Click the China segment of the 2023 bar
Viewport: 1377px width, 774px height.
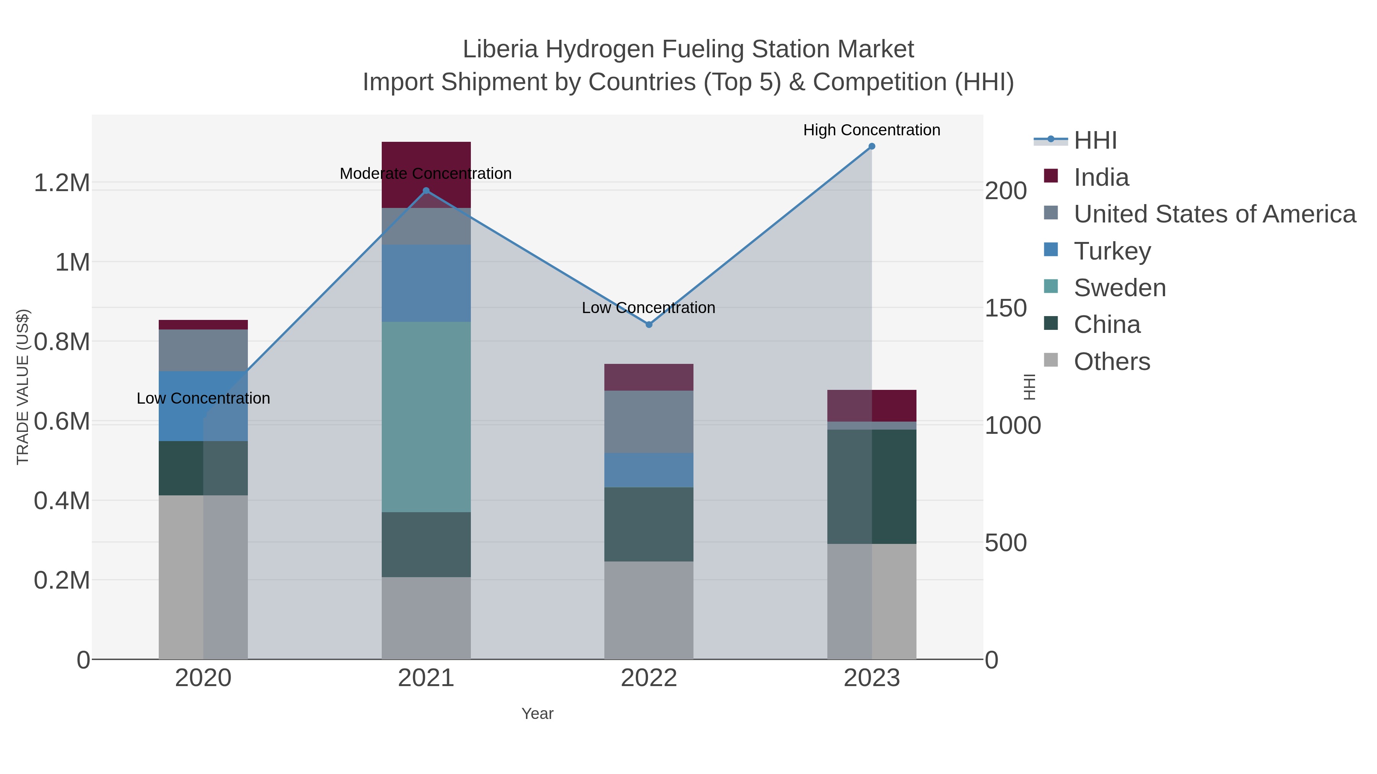pos(872,487)
